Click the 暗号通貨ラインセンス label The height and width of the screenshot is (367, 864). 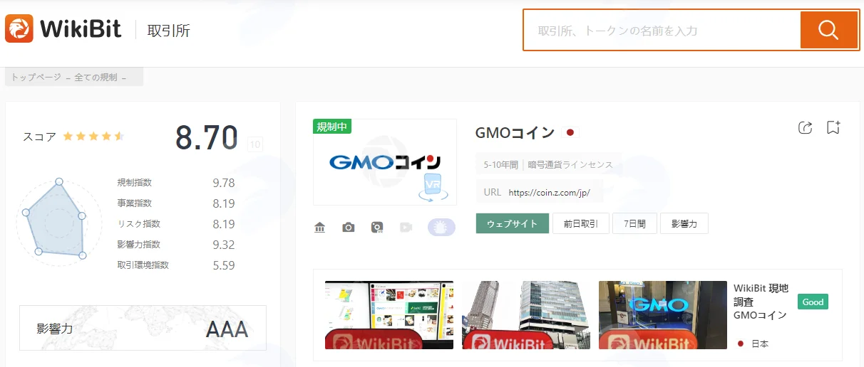click(x=570, y=164)
